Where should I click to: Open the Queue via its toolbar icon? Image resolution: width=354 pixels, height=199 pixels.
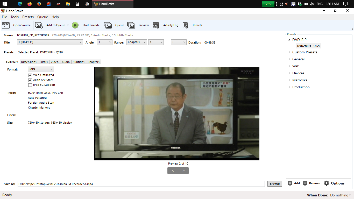tap(108, 25)
